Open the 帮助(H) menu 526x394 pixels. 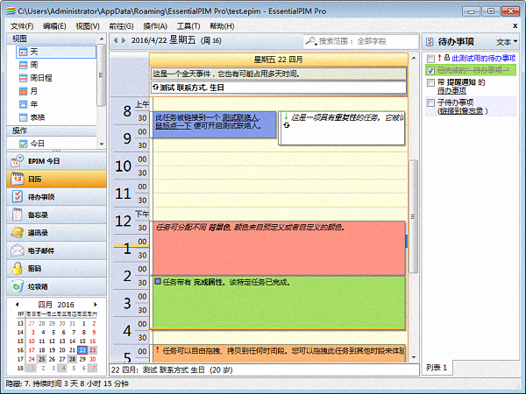(222, 26)
